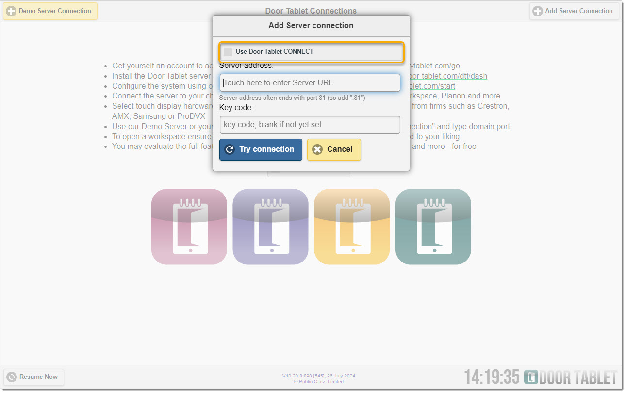This screenshot has width=626, height=393.
Task: Click the plus icon on Add Server Connection
Action: [538, 11]
